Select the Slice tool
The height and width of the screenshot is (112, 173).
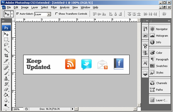[x=6, y=61]
